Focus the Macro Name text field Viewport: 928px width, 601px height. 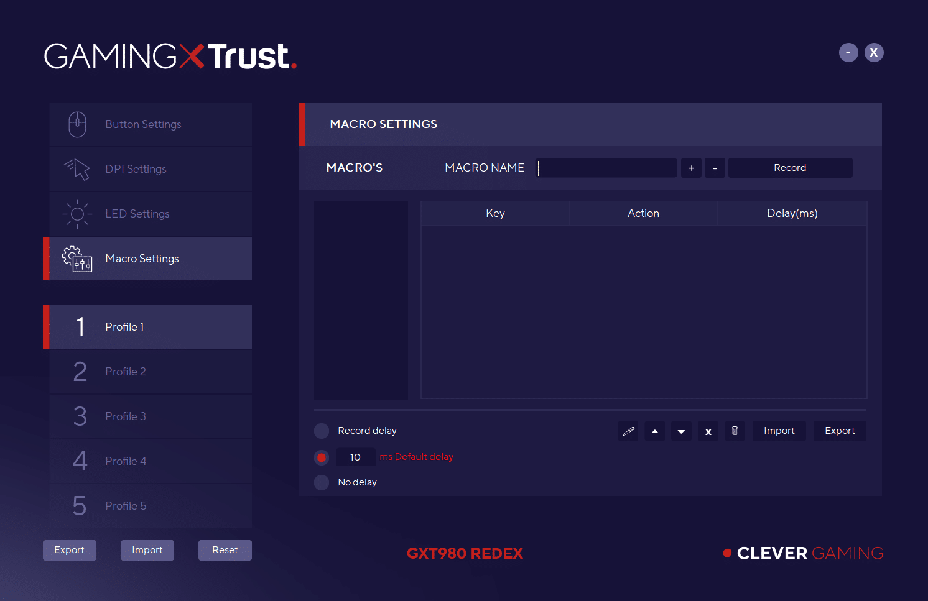point(607,168)
